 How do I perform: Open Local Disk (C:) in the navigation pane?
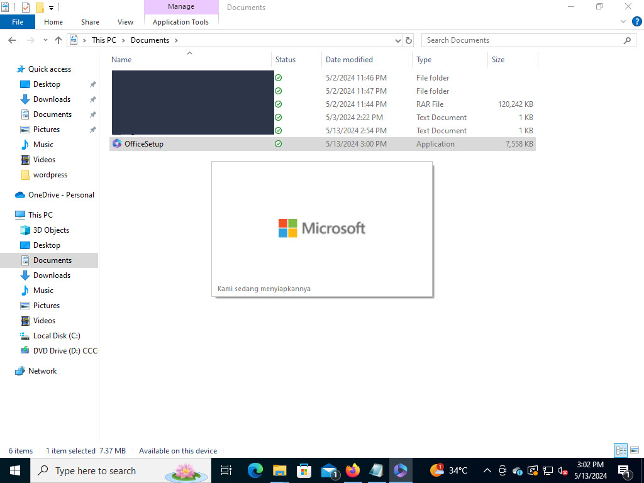pos(56,335)
